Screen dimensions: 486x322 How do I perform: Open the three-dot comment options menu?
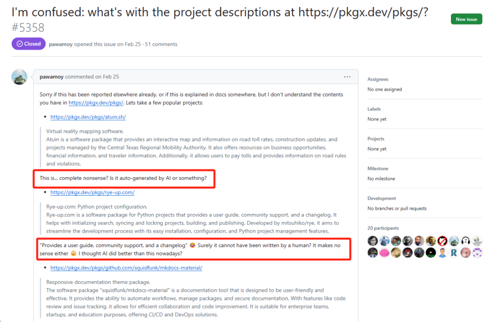coord(347,77)
